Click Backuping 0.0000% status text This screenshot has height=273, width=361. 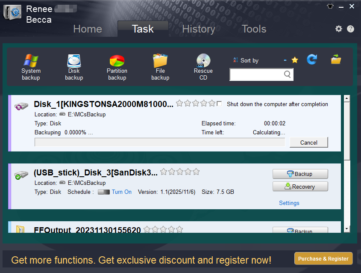coord(64,132)
